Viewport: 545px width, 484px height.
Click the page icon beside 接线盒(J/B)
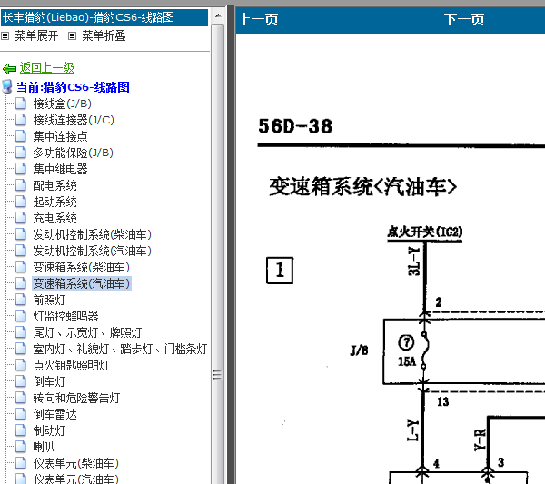21,104
